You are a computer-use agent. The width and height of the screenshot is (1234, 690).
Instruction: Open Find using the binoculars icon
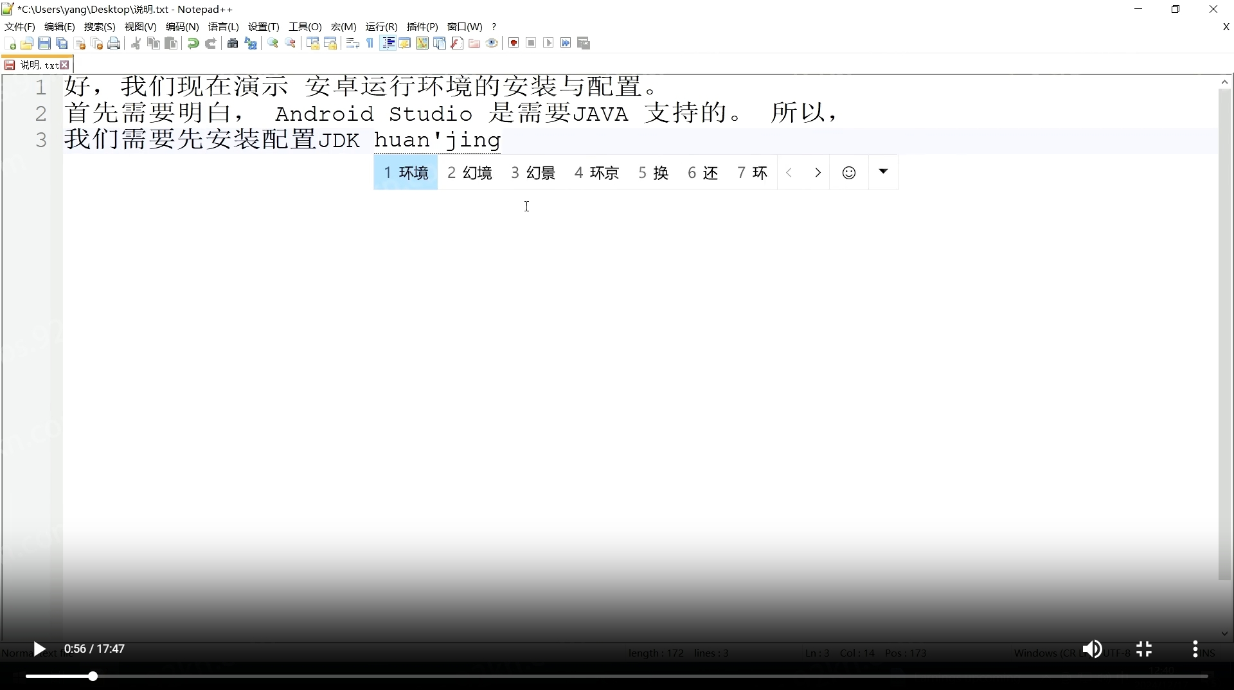pyautogui.click(x=233, y=43)
